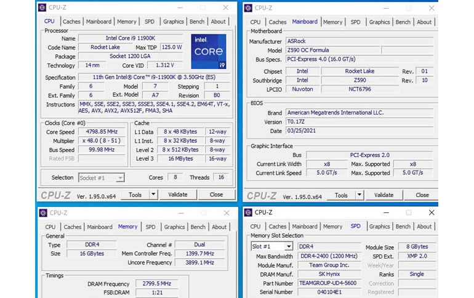This screenshot has width=474, height=298.
Task: Show Caches tab in the SPD window
Action: (277, 227)
